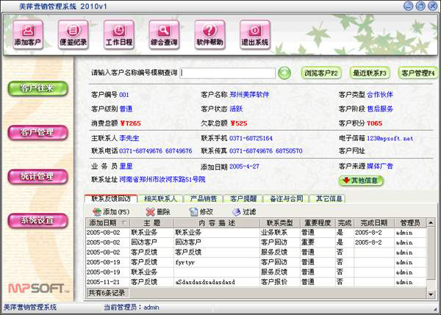
Task: Click the 添加客户 toolbar icon
Action: 28,33
